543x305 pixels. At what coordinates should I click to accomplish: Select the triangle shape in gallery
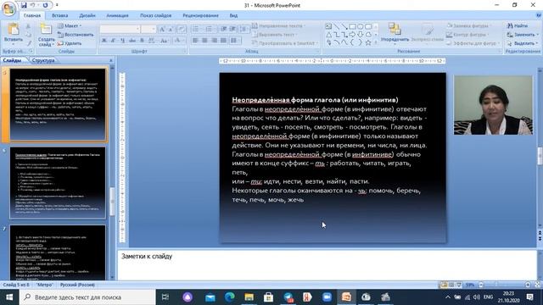pyautogui.click(x=328, y=35)
